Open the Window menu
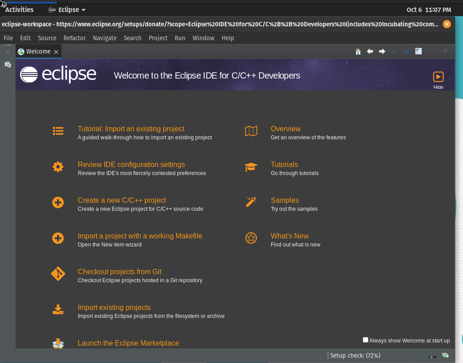 [203, 38]
